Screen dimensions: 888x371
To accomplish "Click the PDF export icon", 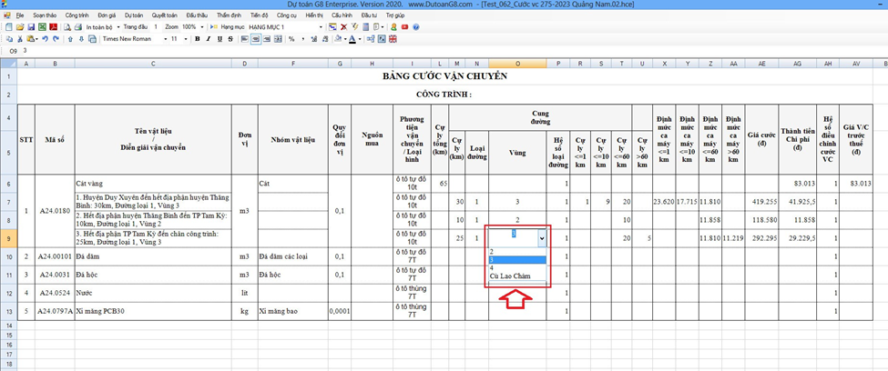I will click(x=54, y=27).
